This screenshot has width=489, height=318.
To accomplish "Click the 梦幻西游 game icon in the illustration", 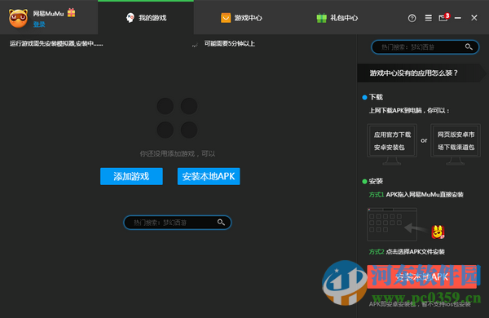I will tap(438, 232).
